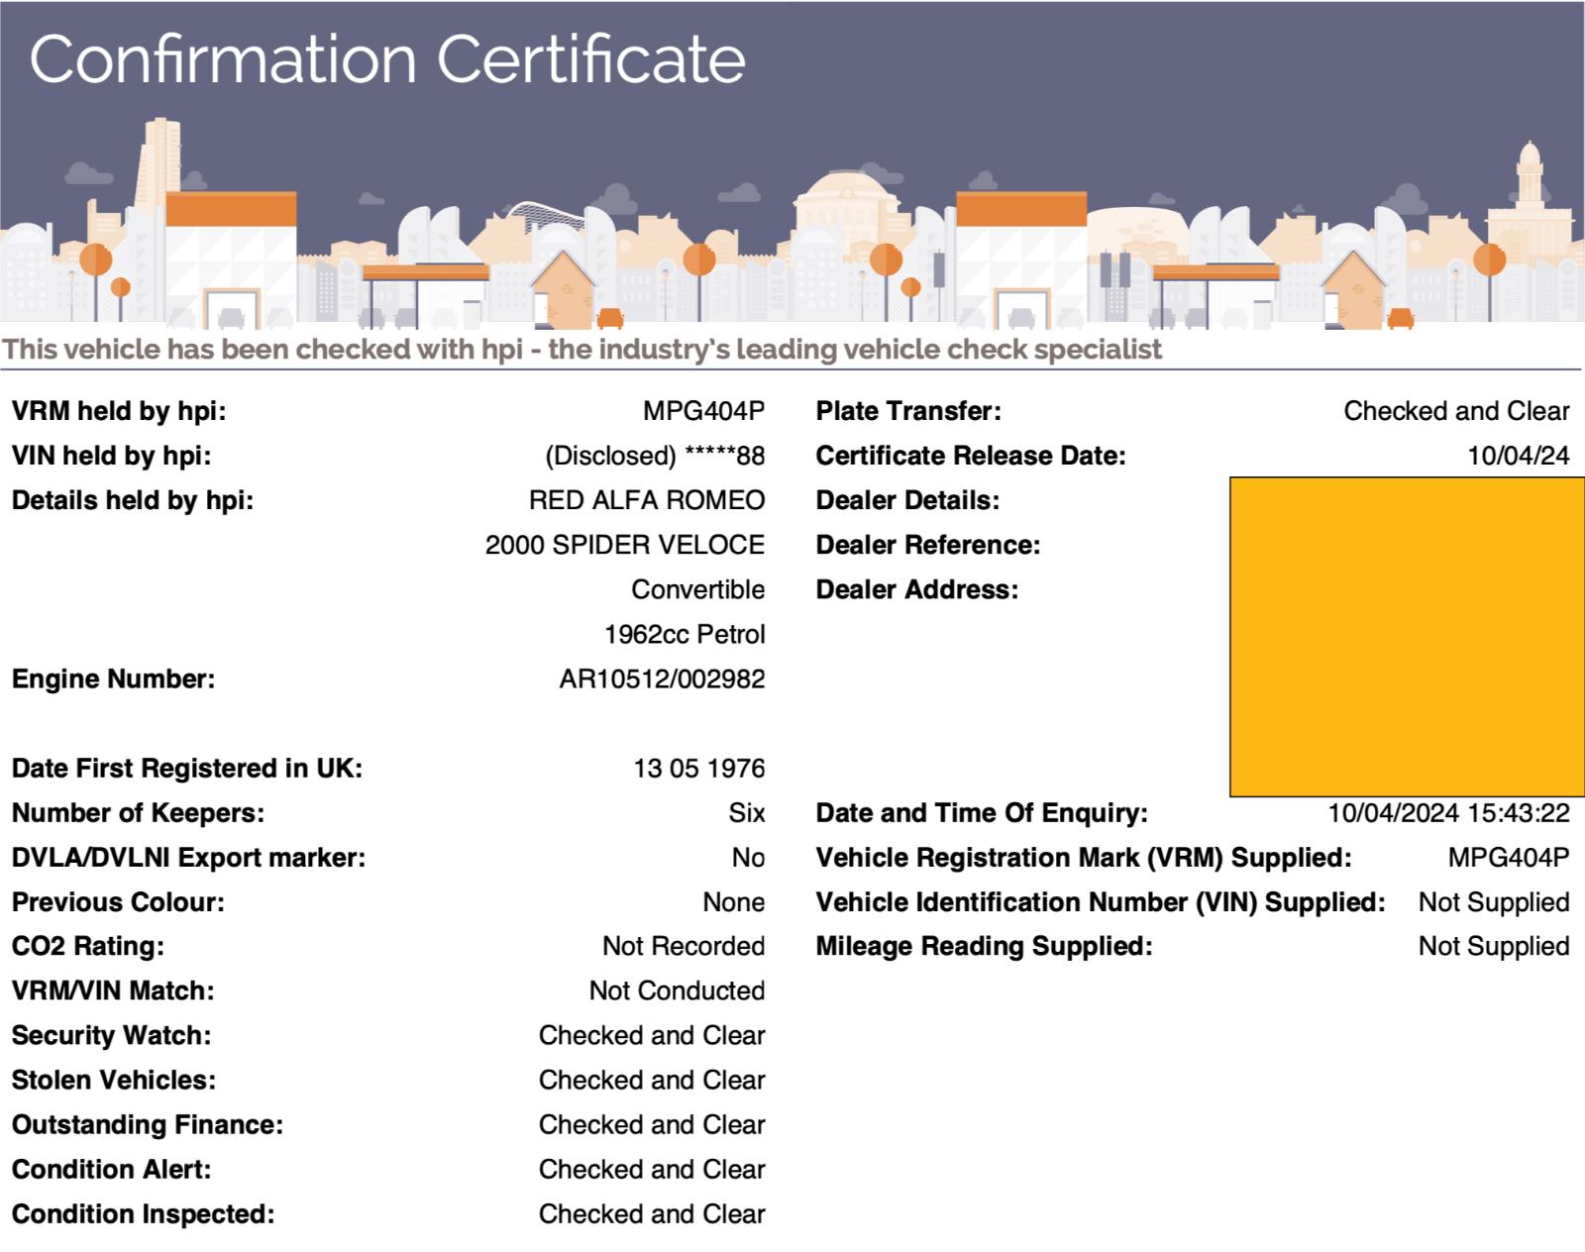This screenshot has height=1252, width=1585.
Task: Select the 'RED ALFA ROMEO' text
Action: point(647,500)
